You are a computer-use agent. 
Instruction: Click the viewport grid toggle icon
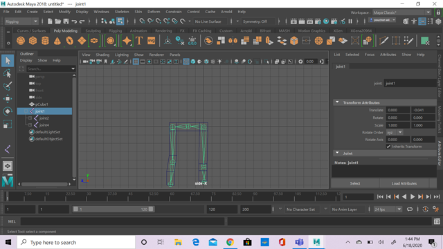pos(136,62)
